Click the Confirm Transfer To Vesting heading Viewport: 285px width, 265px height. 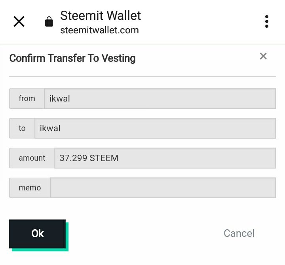coord(72,58)
